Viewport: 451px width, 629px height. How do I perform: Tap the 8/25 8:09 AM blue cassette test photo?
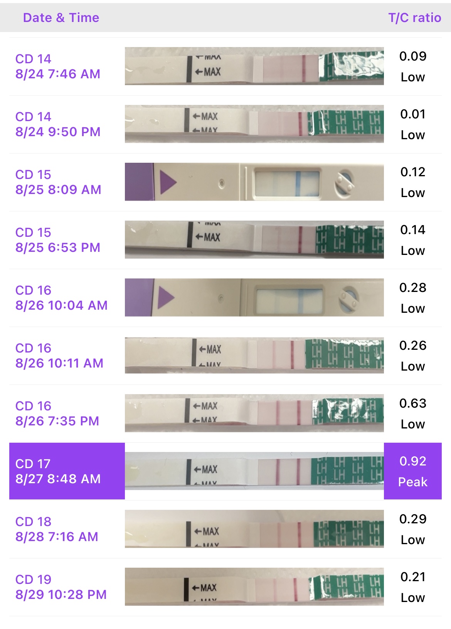[254, 182]
